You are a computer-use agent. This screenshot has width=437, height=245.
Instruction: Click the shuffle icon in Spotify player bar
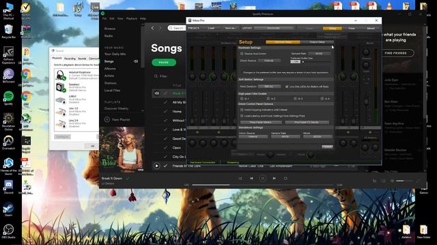click(x=240, y=178)
